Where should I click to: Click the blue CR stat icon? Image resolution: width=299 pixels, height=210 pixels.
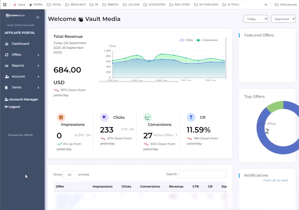tap(191, 117)
